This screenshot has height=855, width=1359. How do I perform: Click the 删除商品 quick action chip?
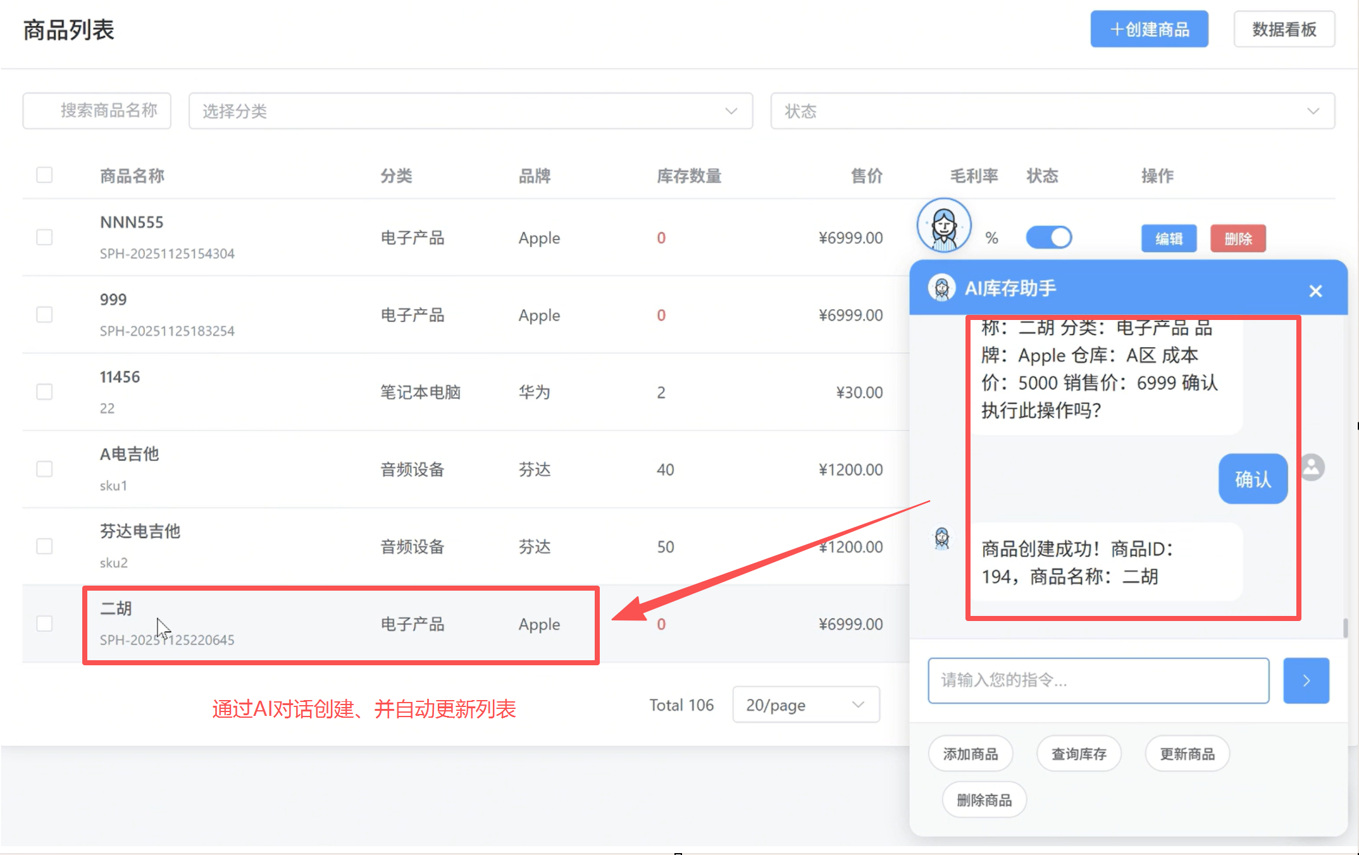983,799
